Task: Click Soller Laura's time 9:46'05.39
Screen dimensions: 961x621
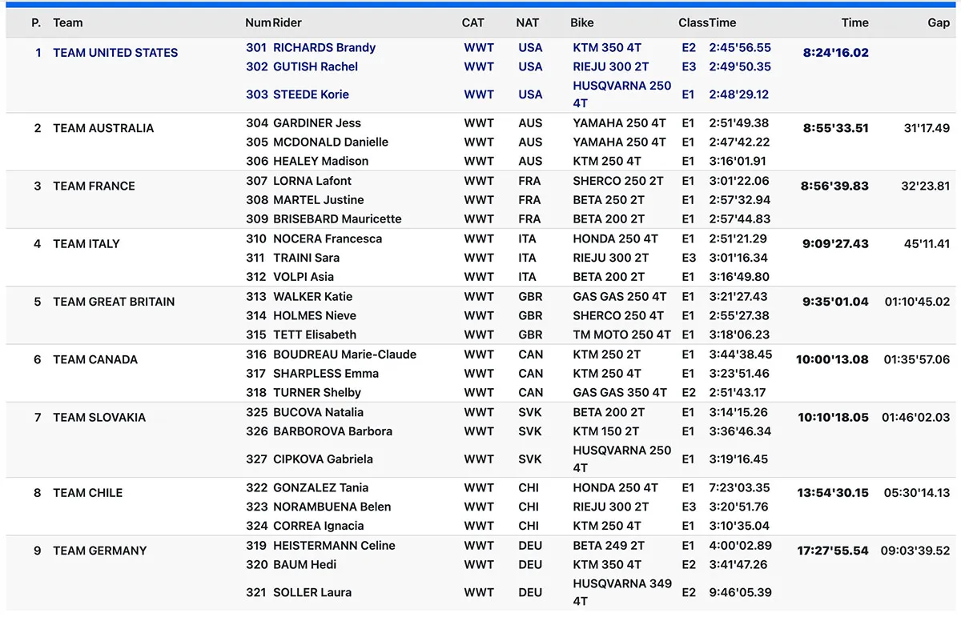Action: [741, 593]
